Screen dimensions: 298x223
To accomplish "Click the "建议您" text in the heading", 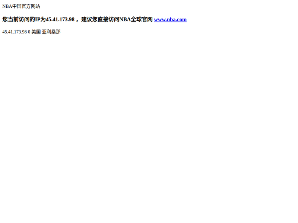I will pos(89,19).
